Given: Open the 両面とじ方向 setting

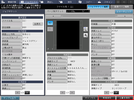Looking at the screenshot, I should [12, 34].
